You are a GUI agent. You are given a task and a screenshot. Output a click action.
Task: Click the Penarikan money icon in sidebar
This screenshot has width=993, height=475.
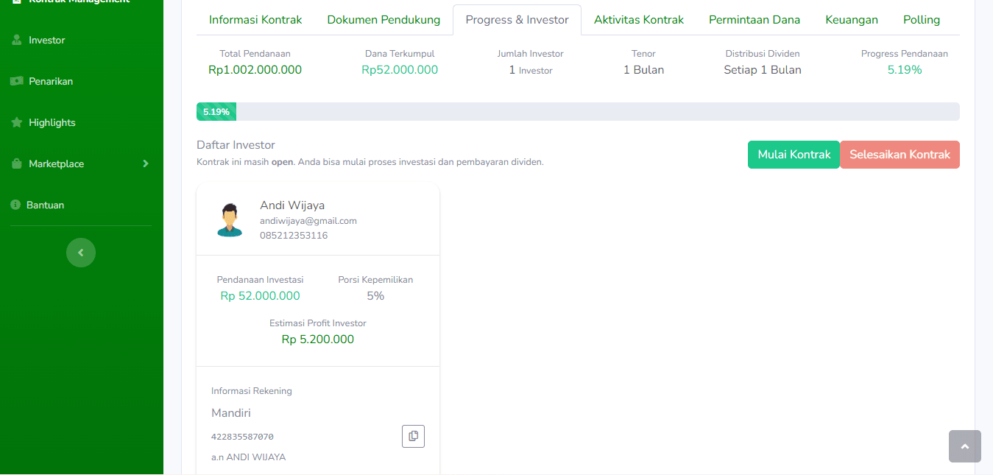click(x=17, y=82)
